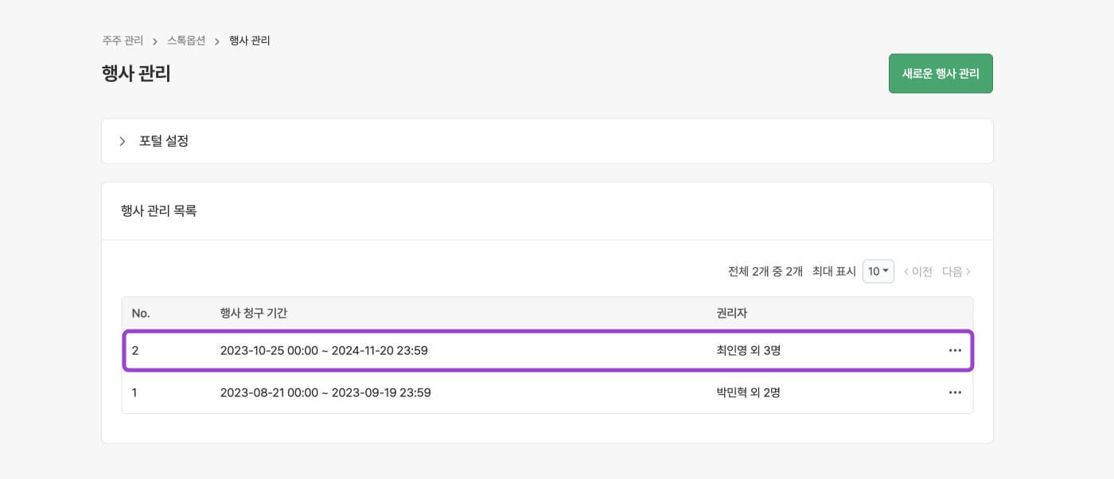Click 박민혁 외 2명 rights holder cell
The image size is (1114, 479).
748,392
